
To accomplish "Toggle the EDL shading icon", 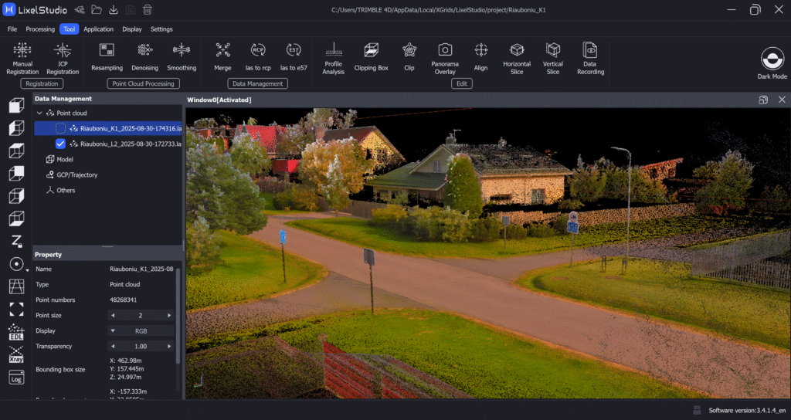I will pyautogui.click(x=16, y=332).
